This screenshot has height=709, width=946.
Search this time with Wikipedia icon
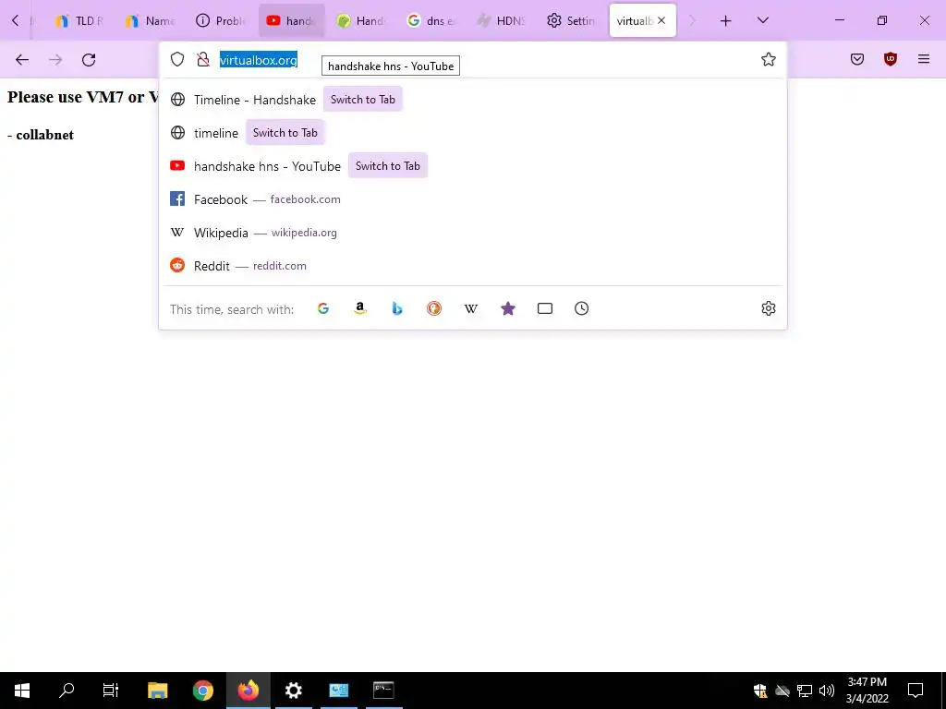[470, 308]
